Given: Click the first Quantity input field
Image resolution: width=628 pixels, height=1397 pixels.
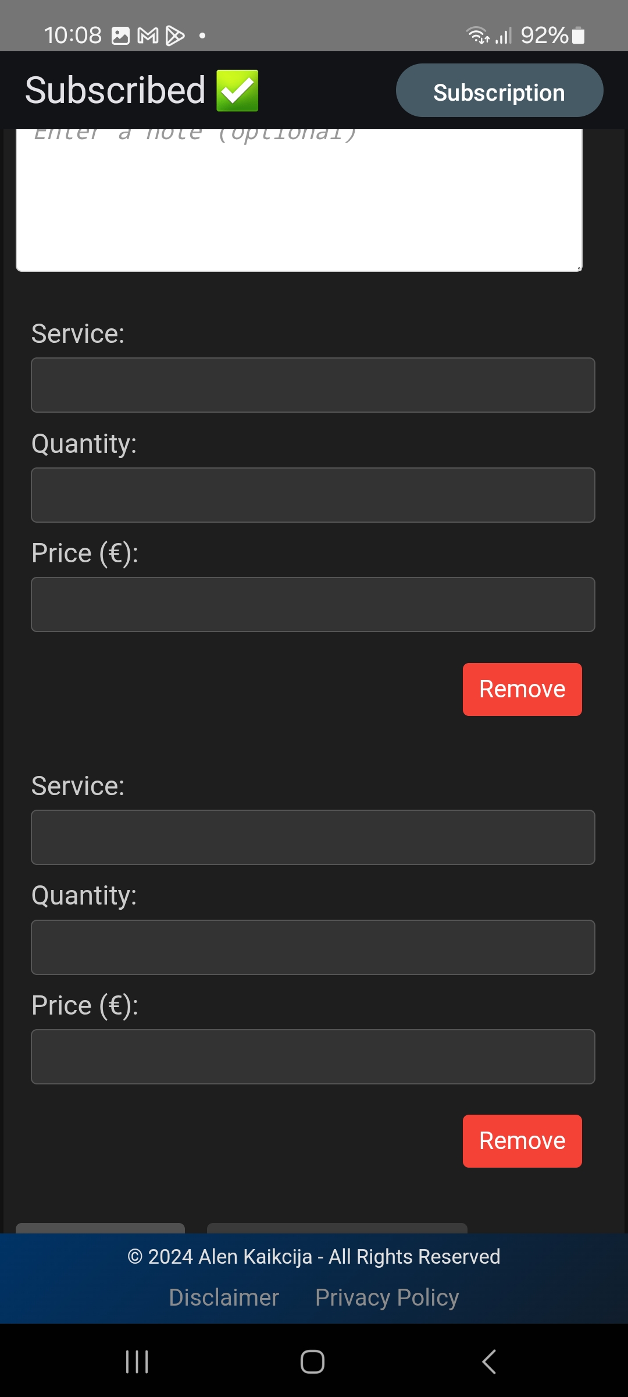Looking at the screenshot, I should coord(313,495).
